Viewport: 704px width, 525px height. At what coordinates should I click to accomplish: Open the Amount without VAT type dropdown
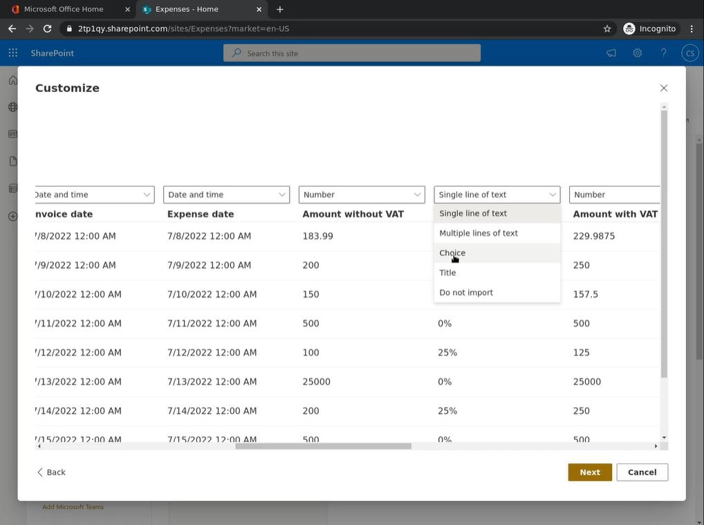tap(362, 195)
